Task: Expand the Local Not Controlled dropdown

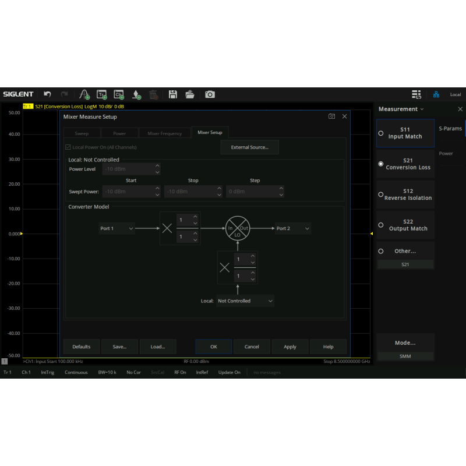Action: coord(245,301)
